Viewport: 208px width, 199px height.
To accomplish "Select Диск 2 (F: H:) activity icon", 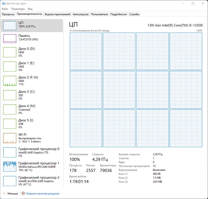I will (x=10, y=81).
